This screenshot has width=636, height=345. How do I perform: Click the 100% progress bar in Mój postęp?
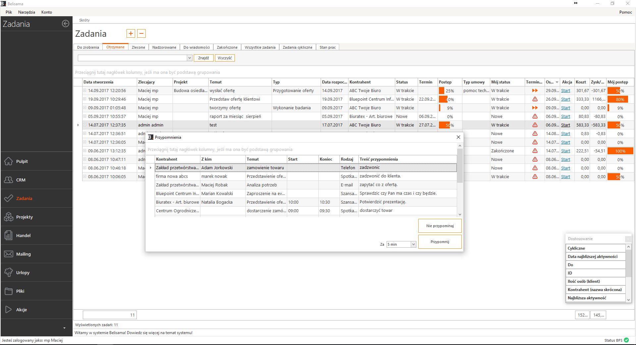pos(620,151)
